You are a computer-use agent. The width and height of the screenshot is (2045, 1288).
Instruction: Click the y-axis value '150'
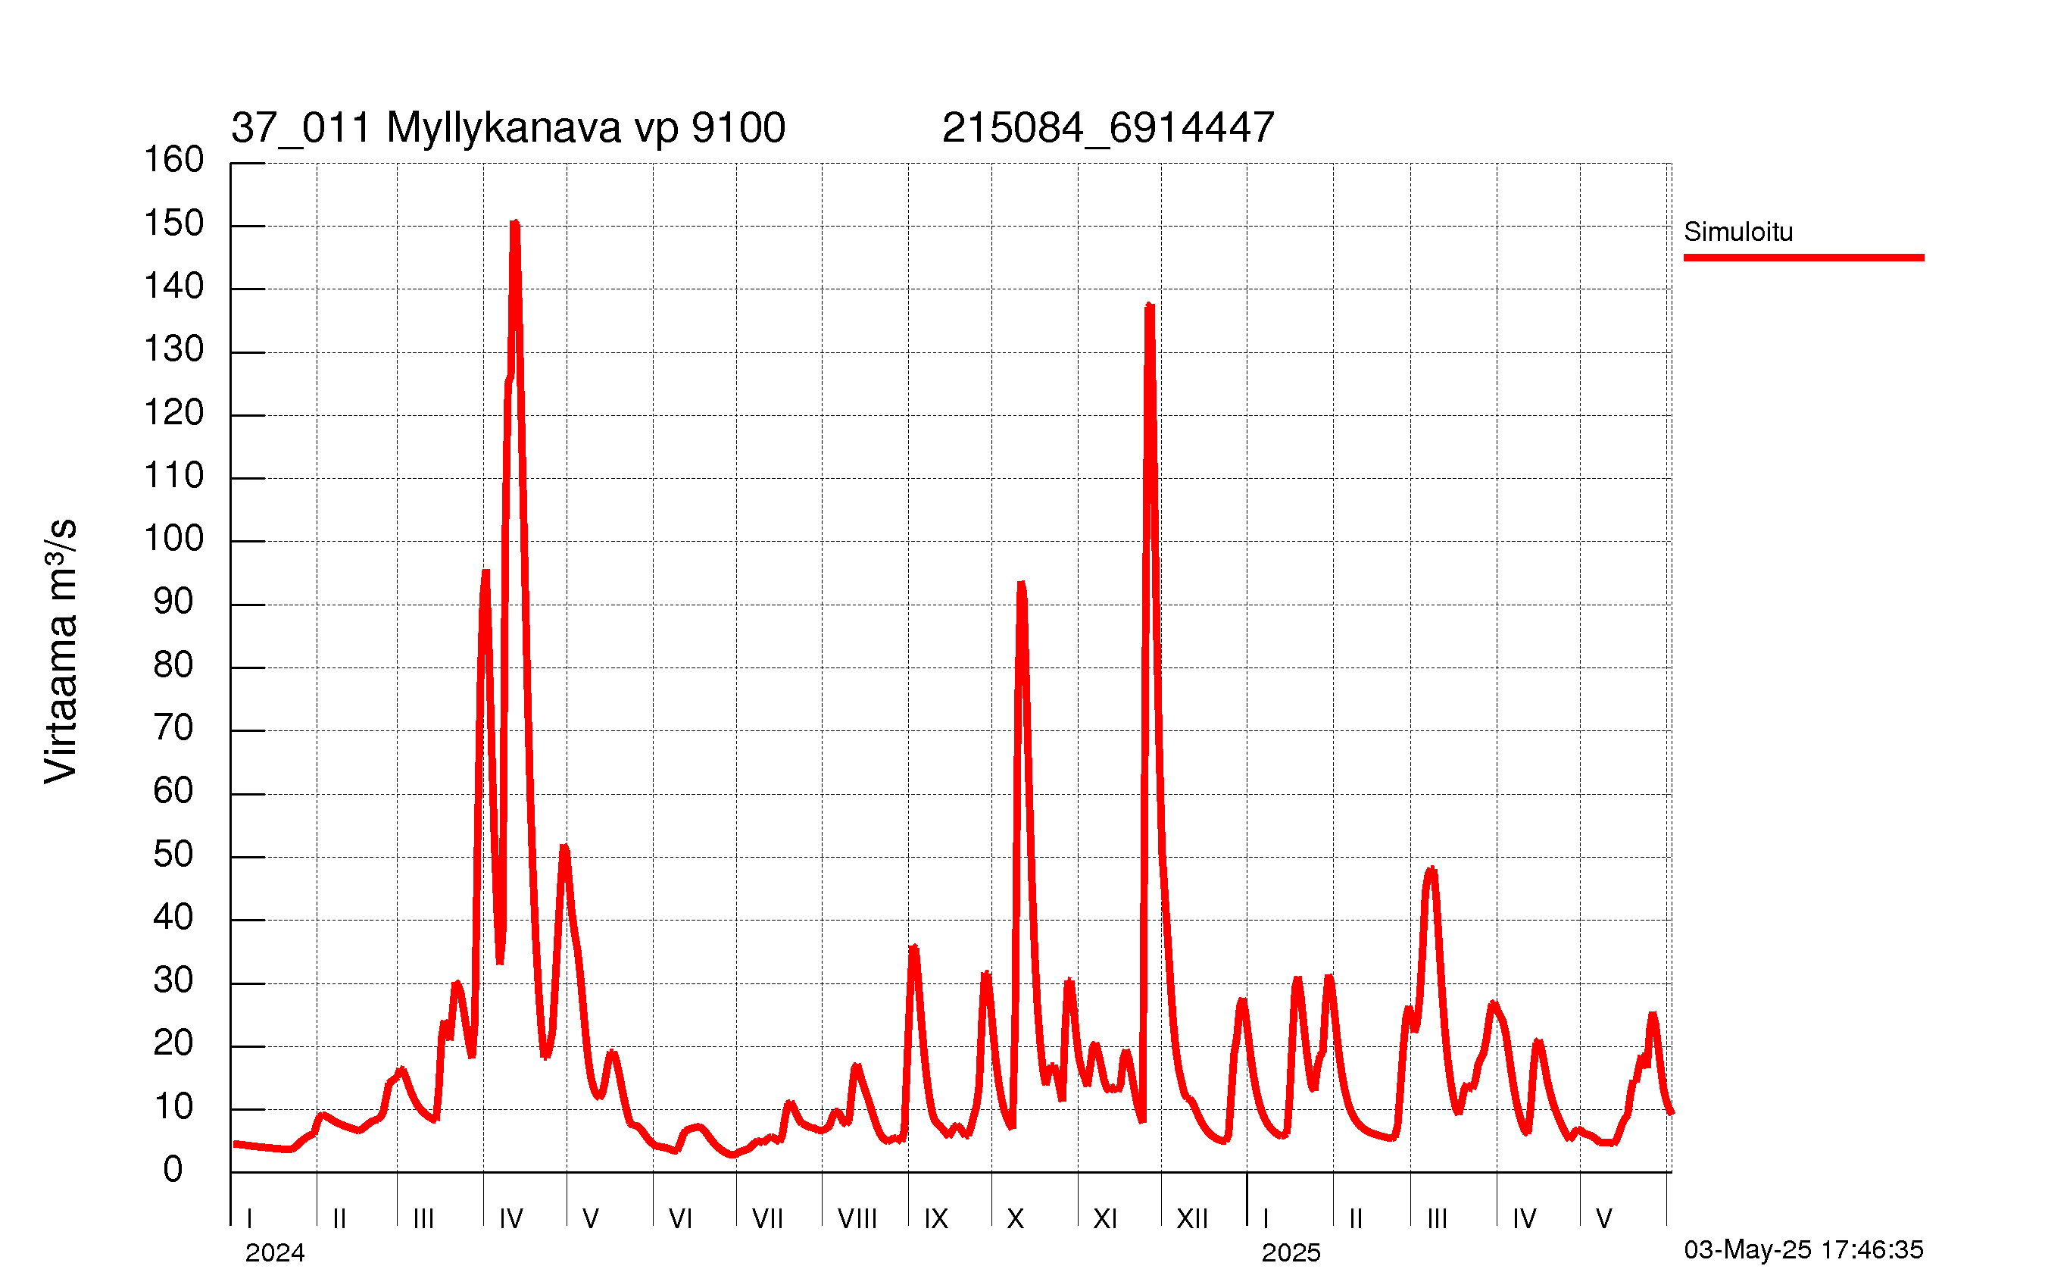point(174,224)
